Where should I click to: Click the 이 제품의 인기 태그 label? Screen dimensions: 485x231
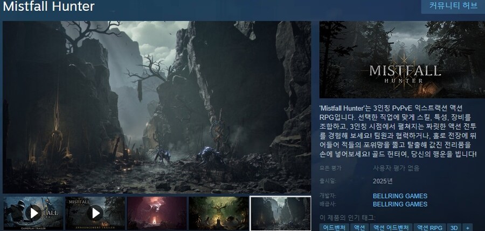click(348, 218)
